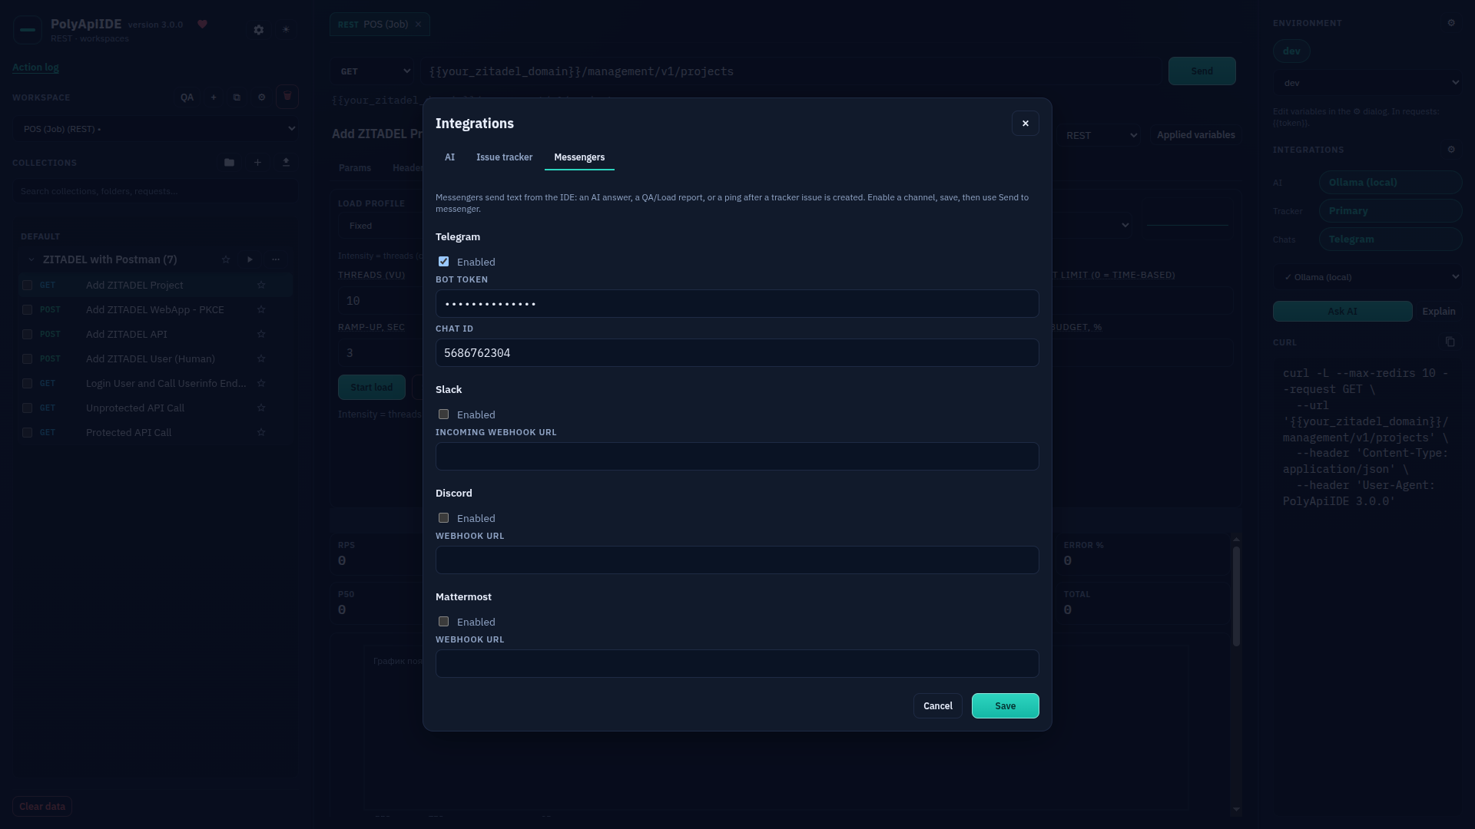1475x829 pixels.
Task: Add new workspace with plus icon
Action: tap(214, 97)
